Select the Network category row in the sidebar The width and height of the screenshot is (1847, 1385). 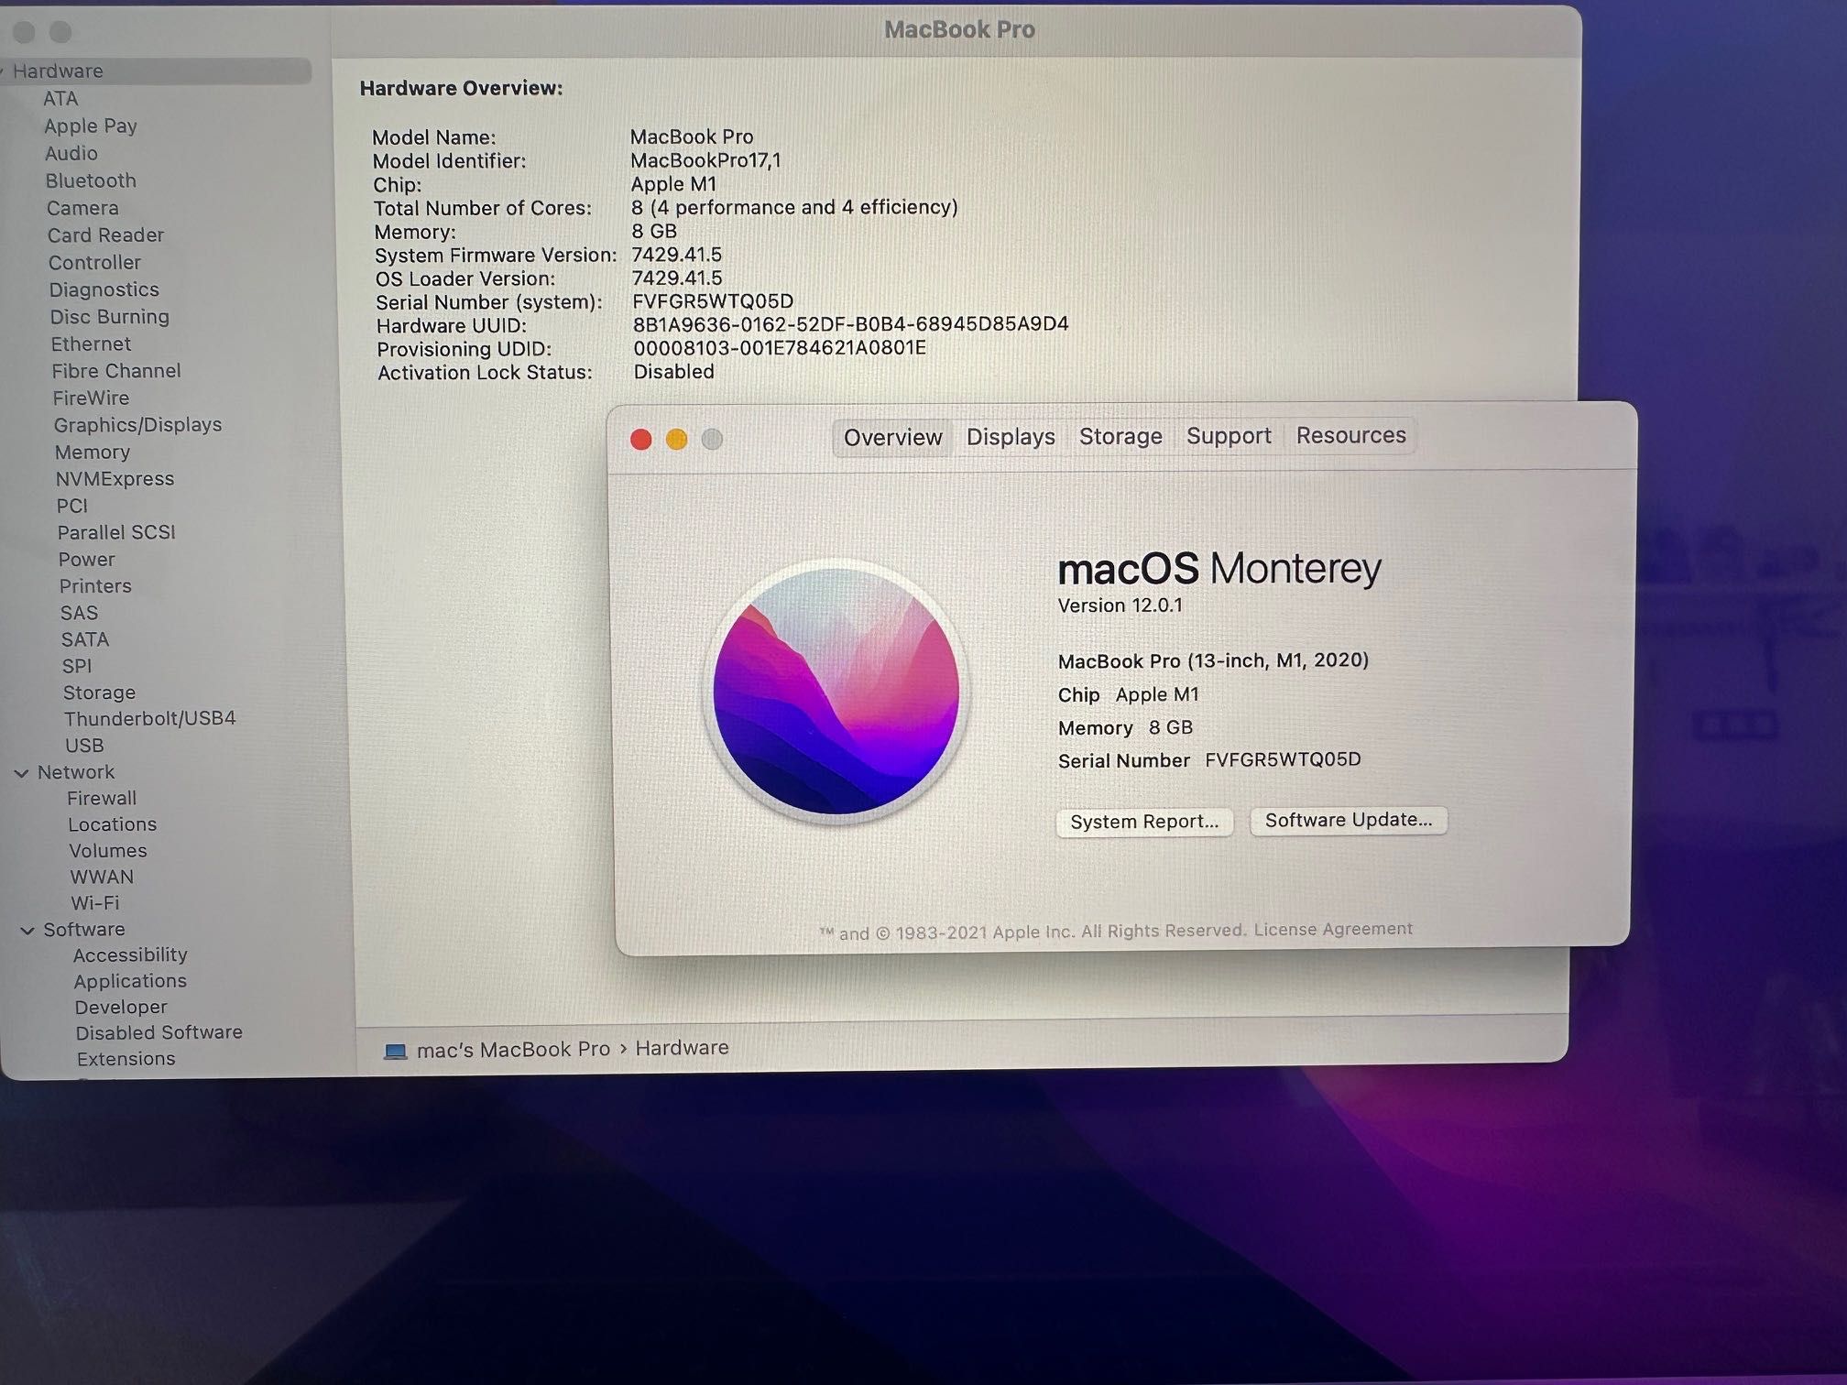pos(76,773)
